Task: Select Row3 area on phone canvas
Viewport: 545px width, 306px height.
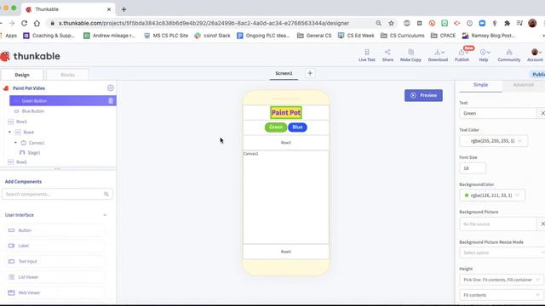Action: tap(286, 143)
